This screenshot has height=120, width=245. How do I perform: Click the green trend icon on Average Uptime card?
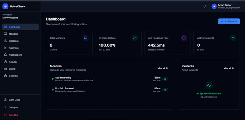(135, 38)
